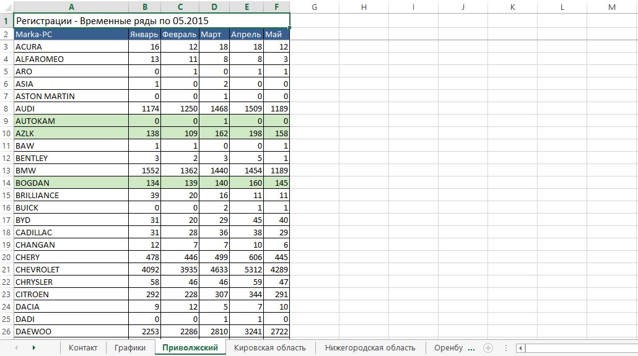Click BYD April value 45
The height and width of the screenshot is (356, 638).
click(247, 220)
